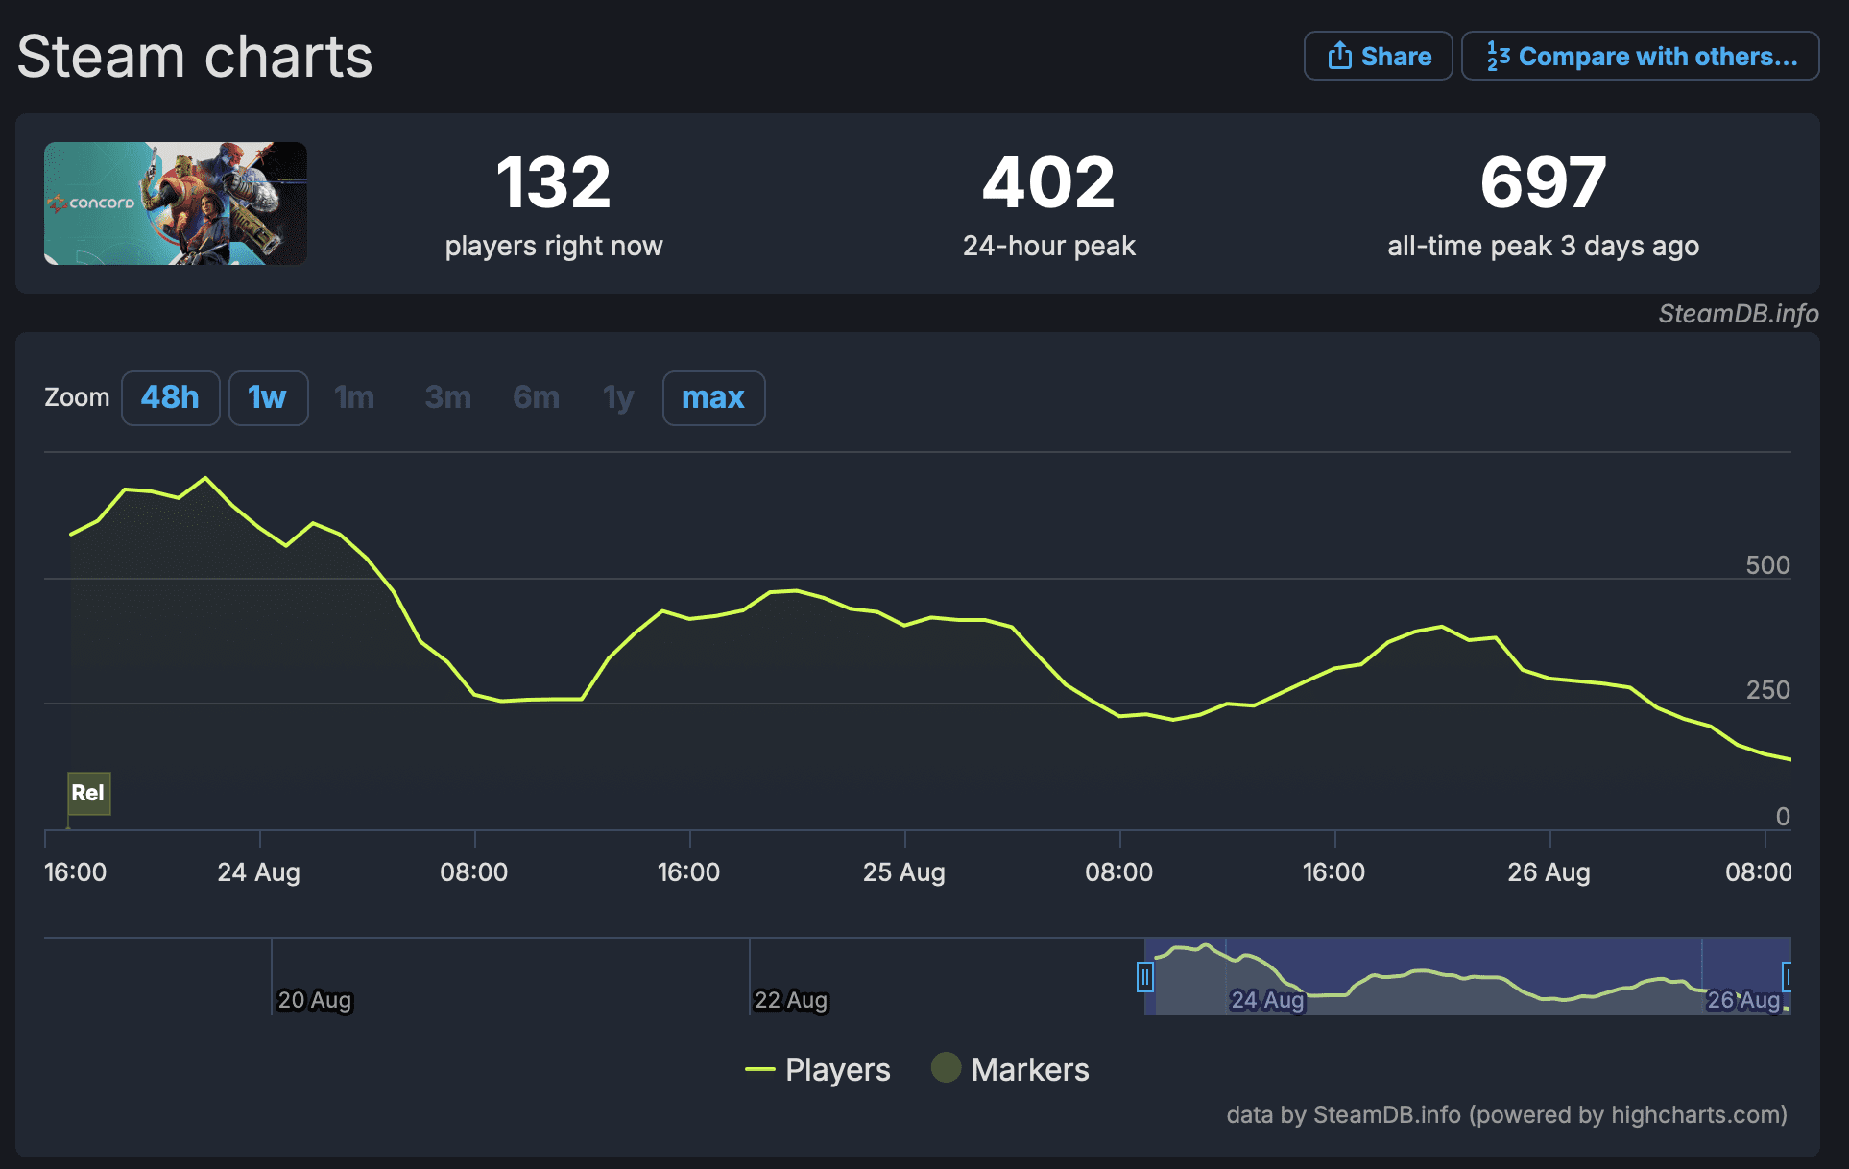Open the highcharts.com data credit text

[x=1507, y=1114]
